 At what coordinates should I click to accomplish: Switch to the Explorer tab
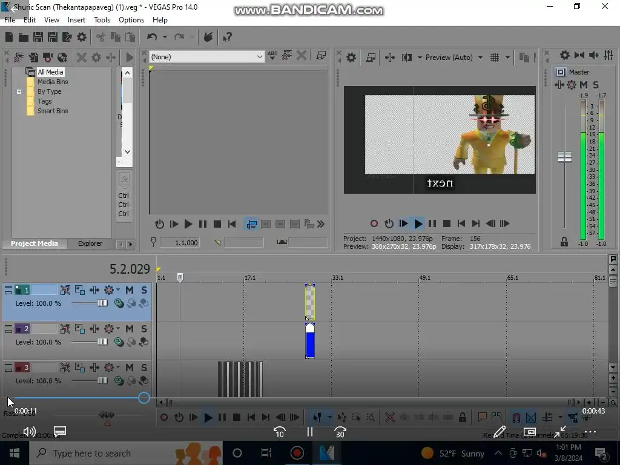pos(90,243)
